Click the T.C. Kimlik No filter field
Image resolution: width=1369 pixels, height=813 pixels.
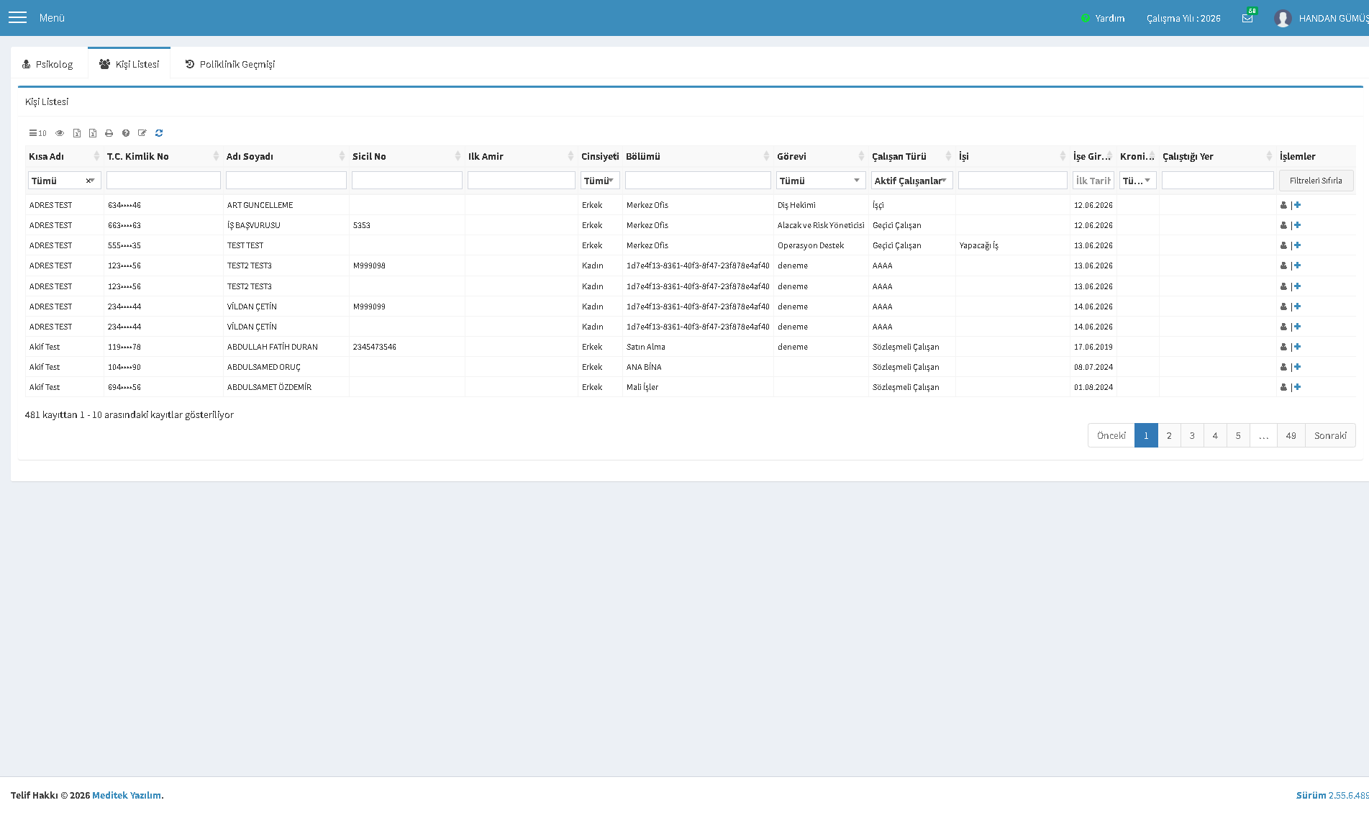coord(163,181)
